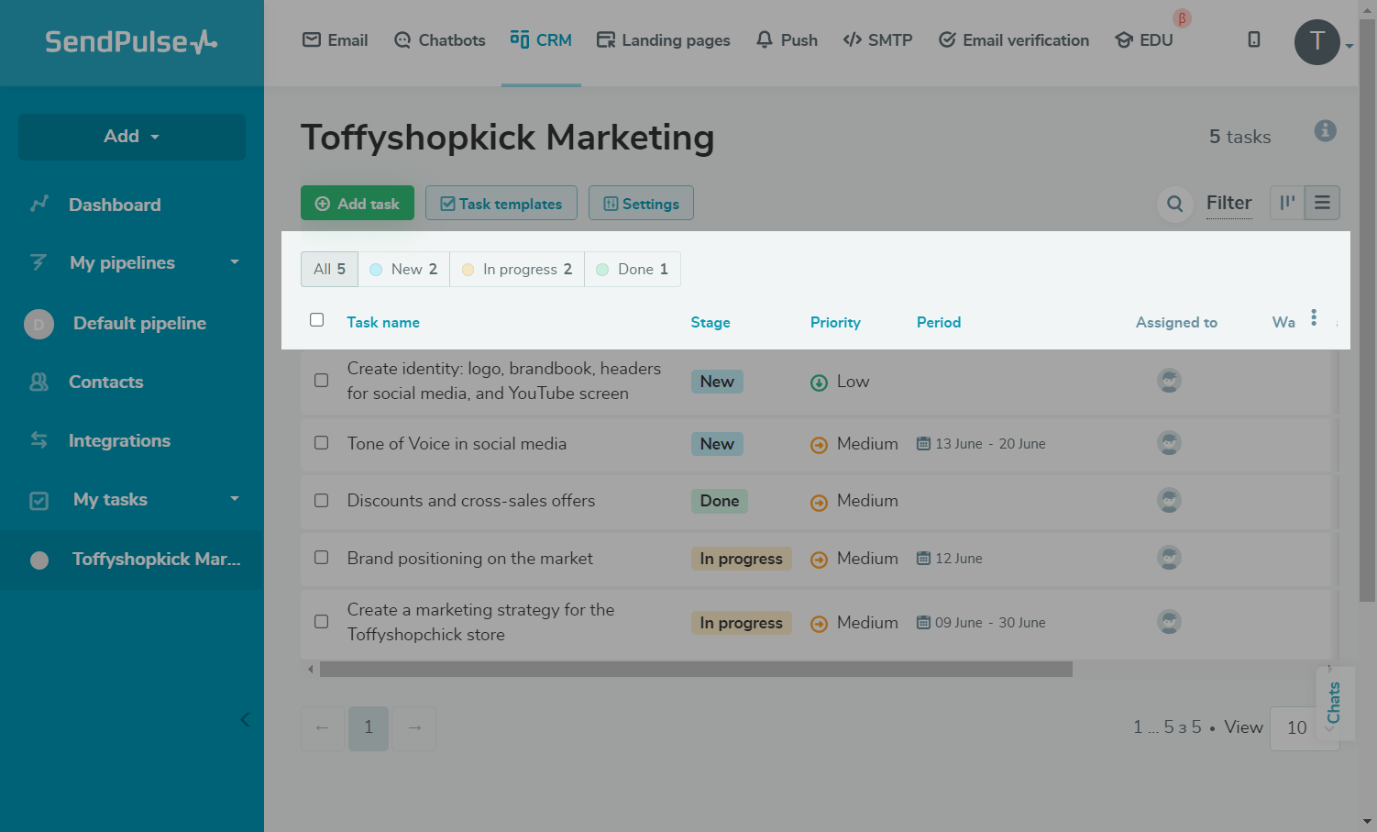Check the Discounts and cross-sales task checkbox
The height and width of the screenshot is (832, 1377).
tap(321, 500)
